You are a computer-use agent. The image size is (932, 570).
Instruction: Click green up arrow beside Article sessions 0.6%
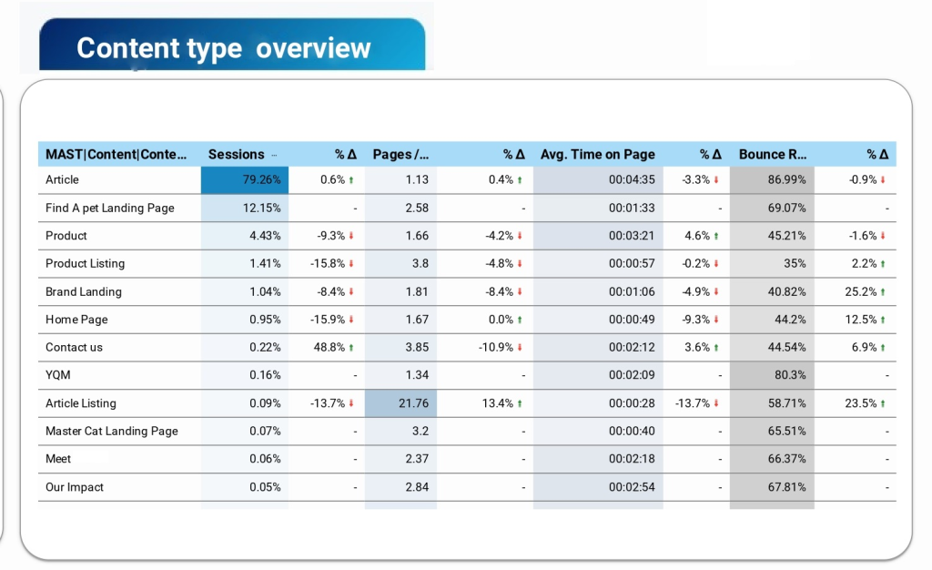(x=351, y=180)
